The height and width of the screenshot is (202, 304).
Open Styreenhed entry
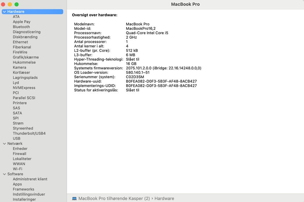point(23,128)
